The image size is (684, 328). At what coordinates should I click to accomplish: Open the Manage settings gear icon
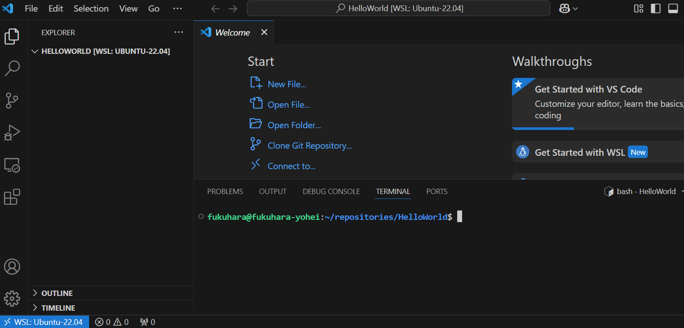coord(12,298)
